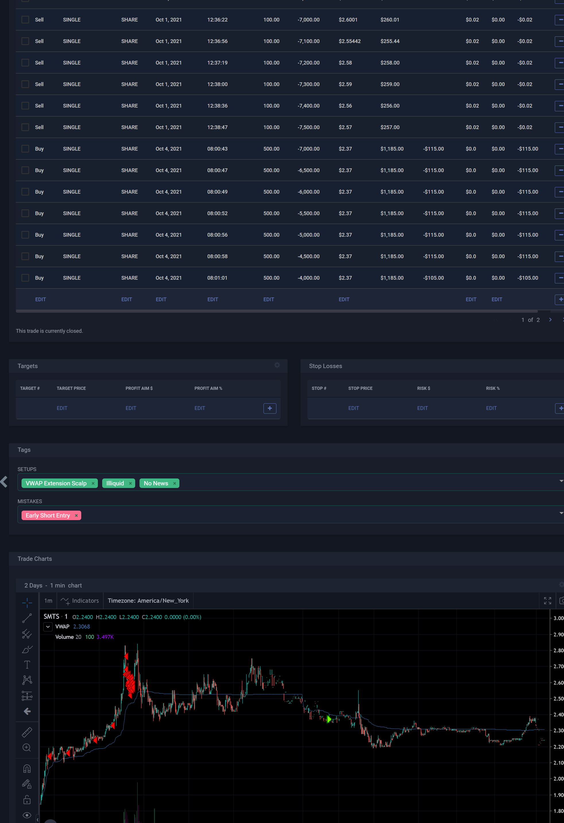
Task: Check the 08:01:01 Buy row checkbox
Action: pyautogui.click(x=25, y=278)
